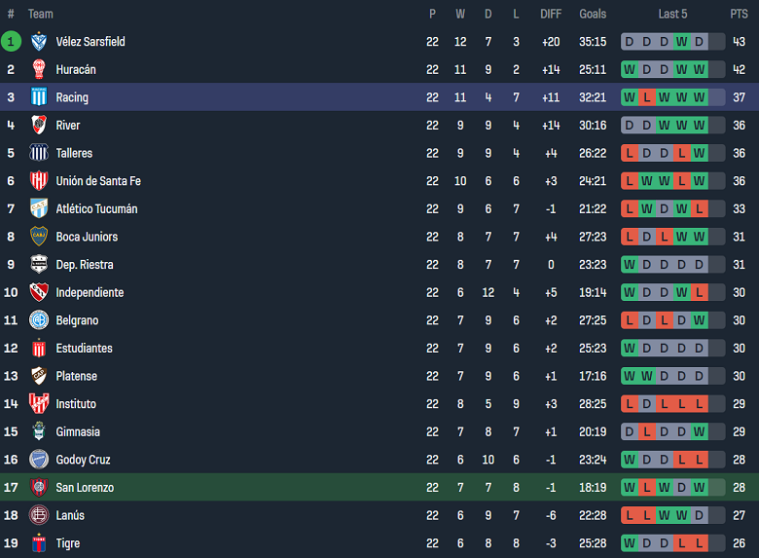Click the Vélez Sarsfield club crest
This screenshot has height=558, width=759.
(x=39, y=42)
